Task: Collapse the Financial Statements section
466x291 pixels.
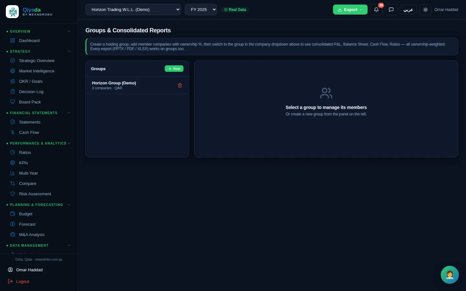Action: pos(39,113)
